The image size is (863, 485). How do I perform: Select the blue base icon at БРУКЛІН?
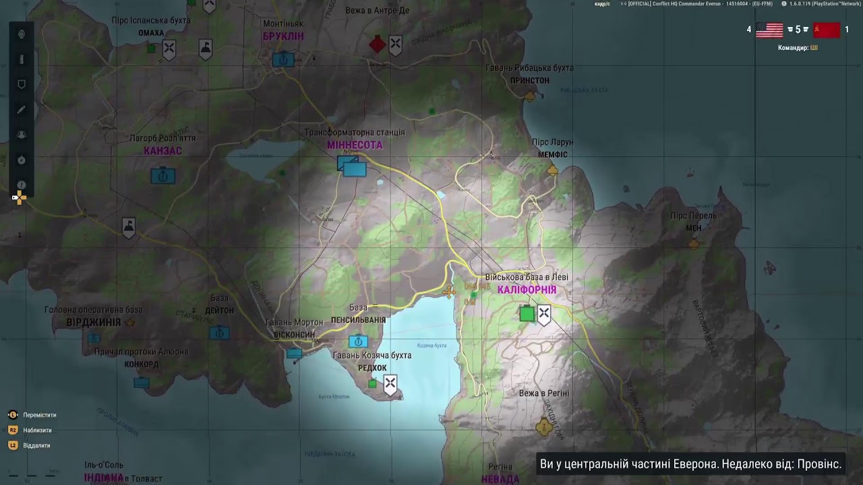pyautogui.click(x=283, y=59)
